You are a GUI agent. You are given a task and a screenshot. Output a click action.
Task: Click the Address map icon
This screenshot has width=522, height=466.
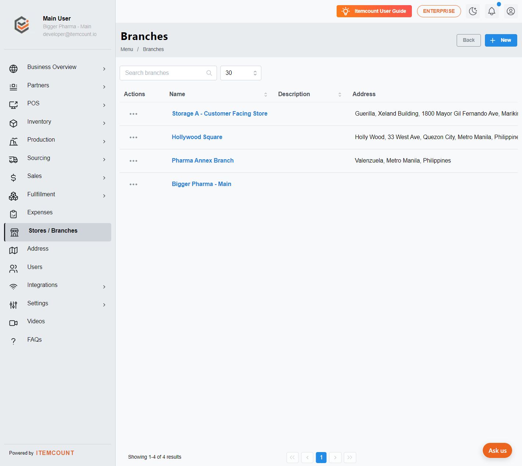(x=14, y=250)
